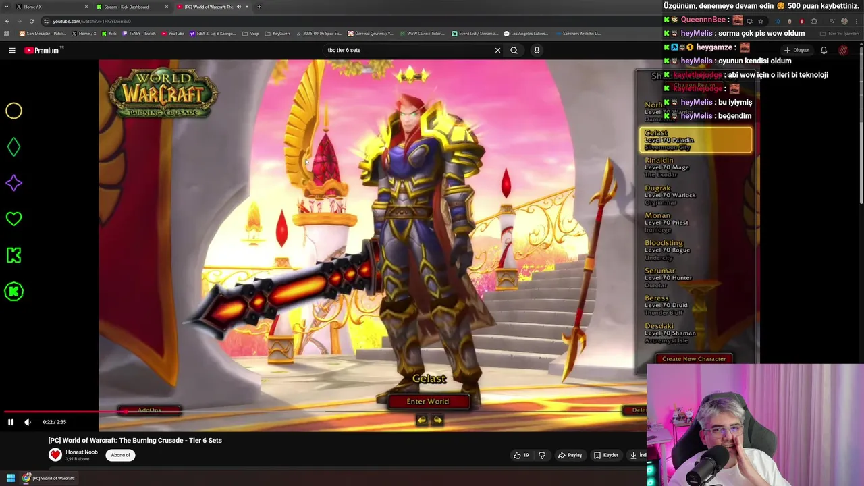Open a new browser tab
The height and width of the screenshot is (486, 864).
(x=259, y=7)
